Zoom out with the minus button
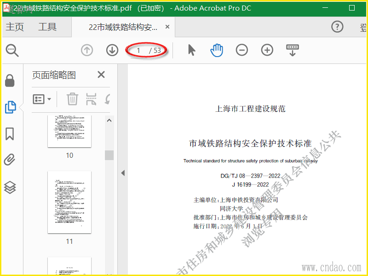 pos(242,50)
